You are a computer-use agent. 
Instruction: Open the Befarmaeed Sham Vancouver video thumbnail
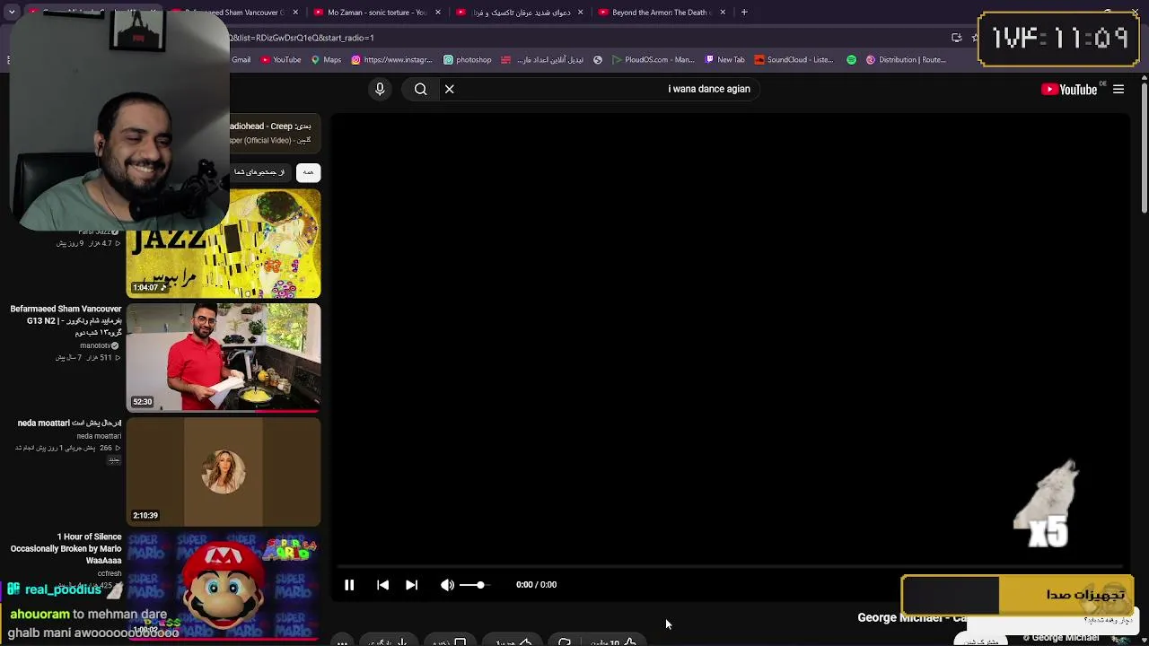pyautogui.click(x=224, y=357)
